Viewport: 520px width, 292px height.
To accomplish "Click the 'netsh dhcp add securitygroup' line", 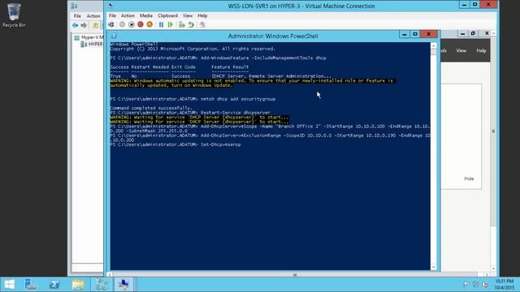I will [x=193, y=99].
